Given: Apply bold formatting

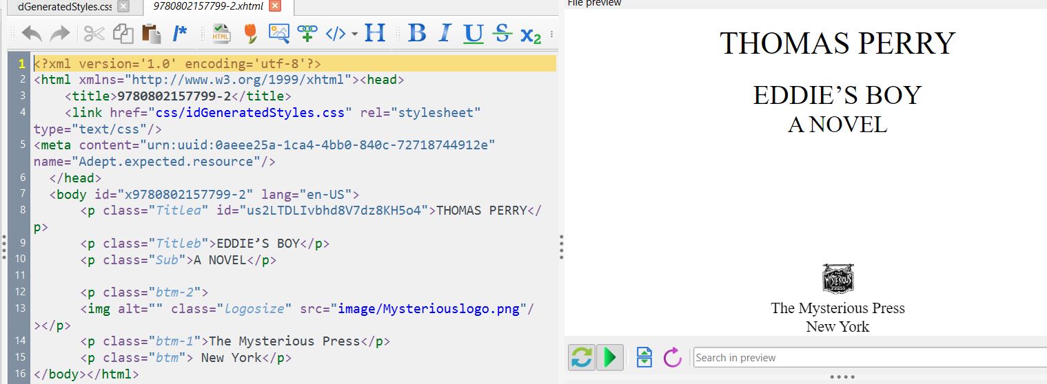Looking at the screenshot, I should 417,33.
